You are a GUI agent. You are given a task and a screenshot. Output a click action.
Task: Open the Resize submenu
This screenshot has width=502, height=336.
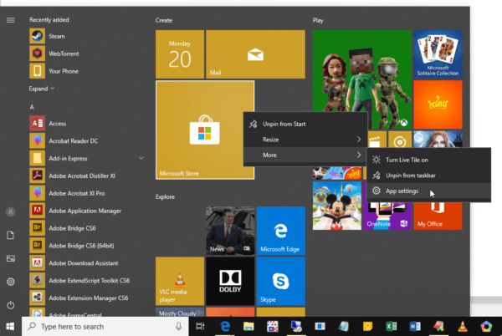click(x=305, y=140)
